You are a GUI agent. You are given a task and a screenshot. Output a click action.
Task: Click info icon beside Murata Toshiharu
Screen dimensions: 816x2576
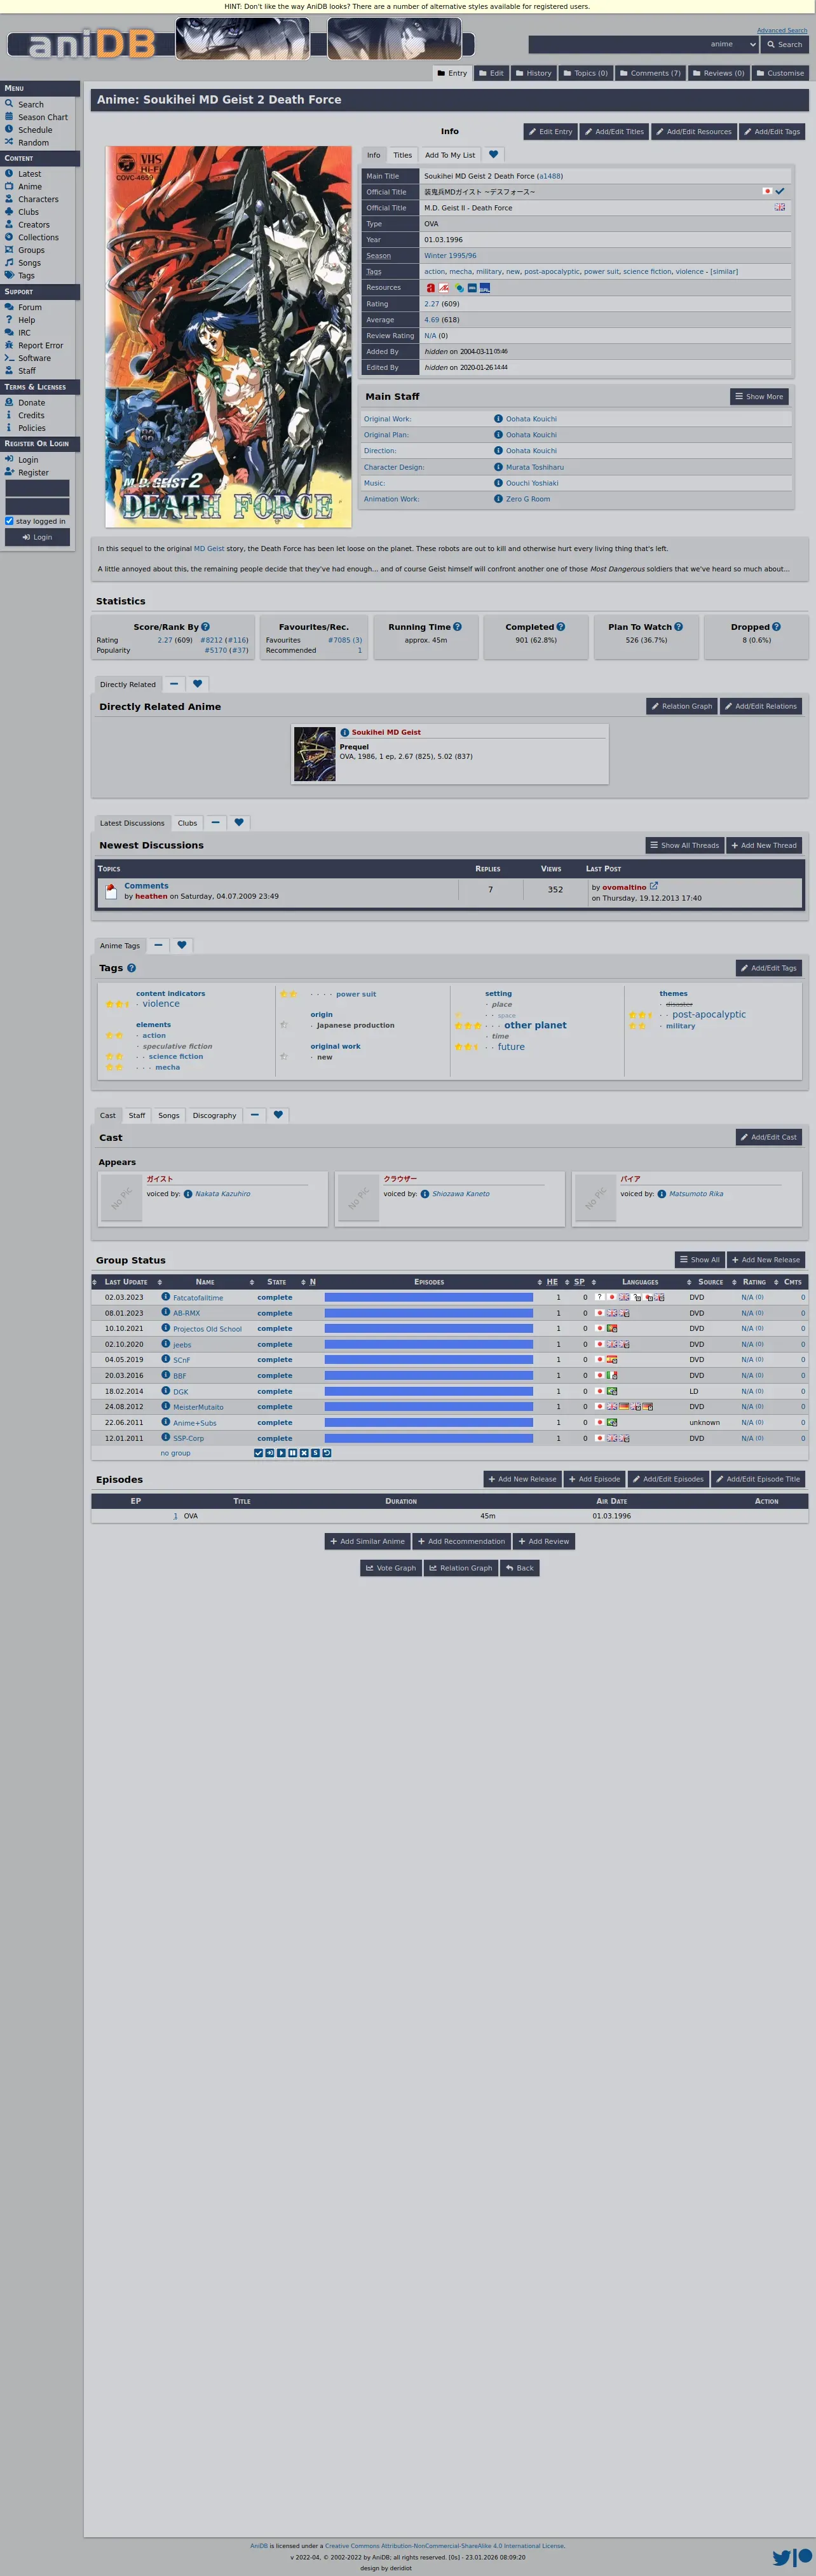(498, 467)
